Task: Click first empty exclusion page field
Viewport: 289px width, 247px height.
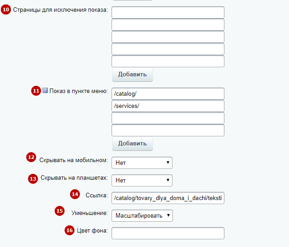Action: [168, 12]
